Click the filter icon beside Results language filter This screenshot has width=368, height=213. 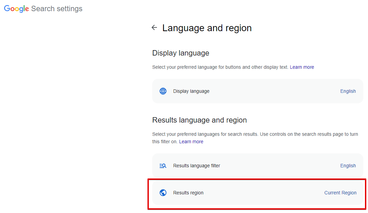coord(163,166)
